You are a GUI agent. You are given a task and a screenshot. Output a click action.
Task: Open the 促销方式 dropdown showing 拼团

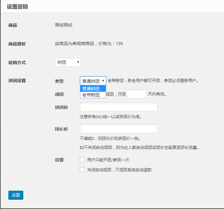click(68, 62)
